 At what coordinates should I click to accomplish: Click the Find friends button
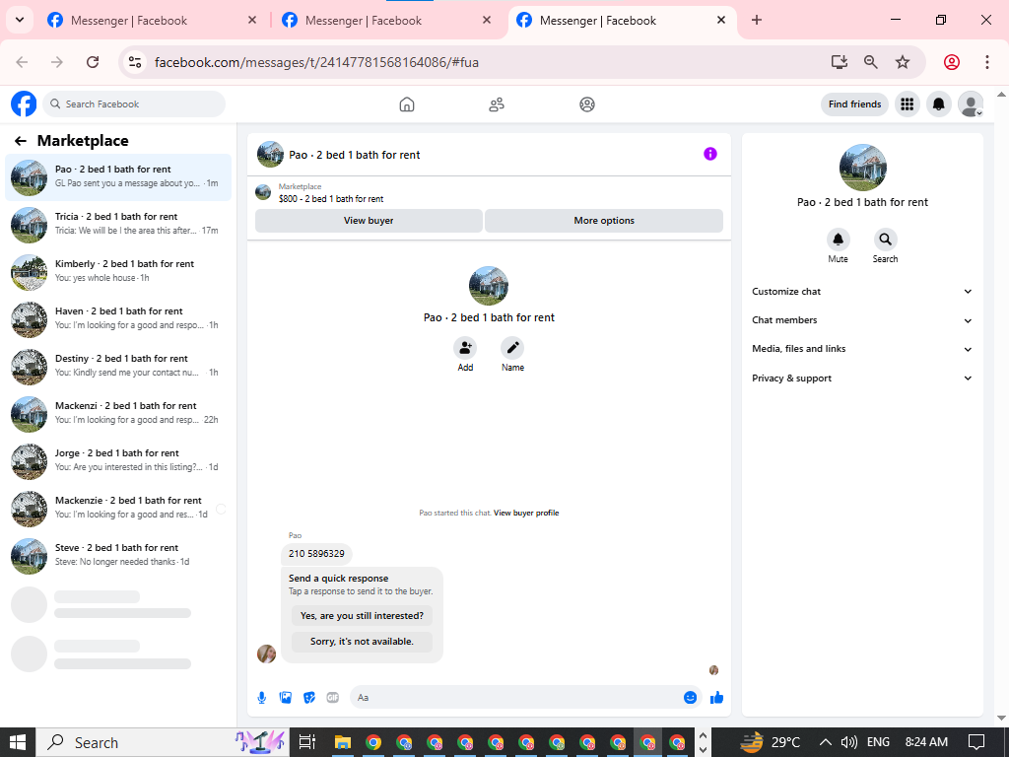pyautogui.click(x=854, y=103)
